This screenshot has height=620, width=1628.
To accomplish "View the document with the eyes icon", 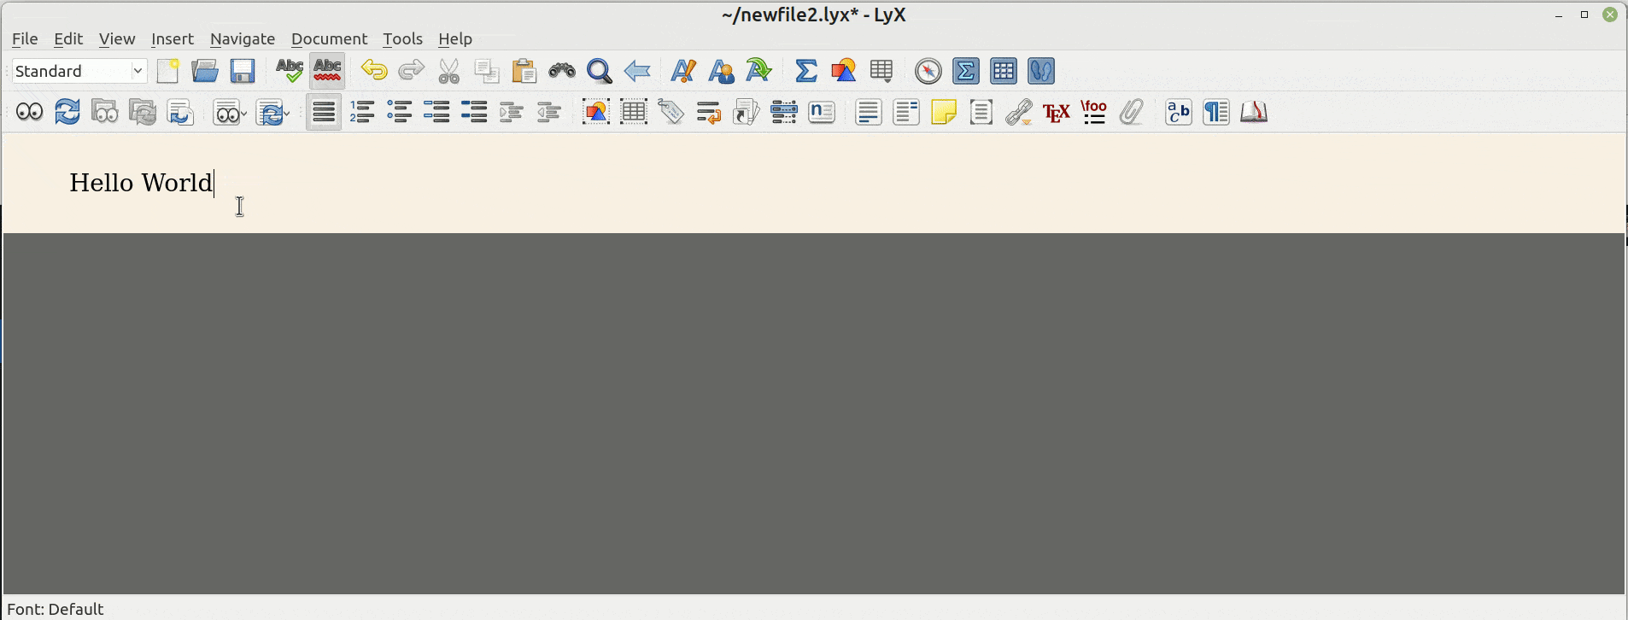I will [30, 112].
